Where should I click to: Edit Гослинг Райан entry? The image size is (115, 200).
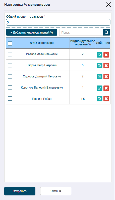(x=100, y=99)
